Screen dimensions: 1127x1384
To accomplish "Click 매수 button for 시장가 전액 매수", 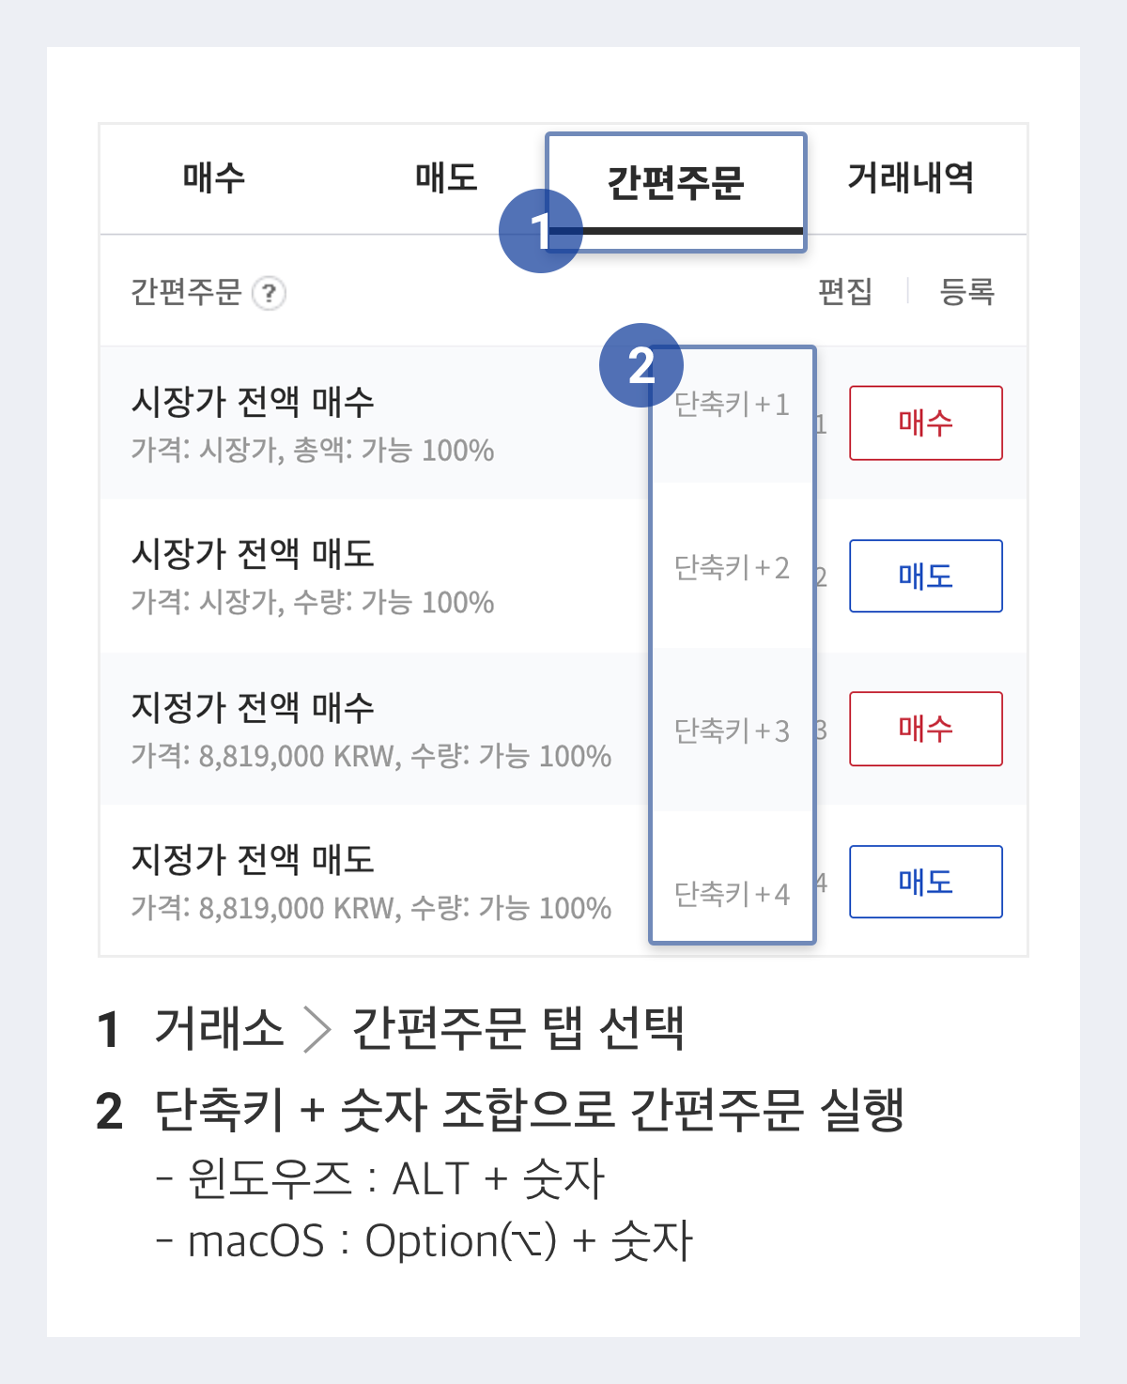I will [925, 423].
